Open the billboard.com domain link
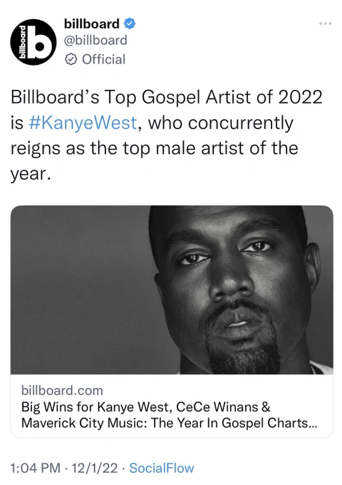The image size is (342, 485). pyautogui.click(x=62, y=391)
